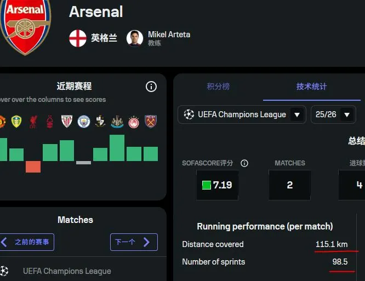Click the red loss bar in form chart
The width and height of the screenshot is (365, 281).
tap(33, 167)
